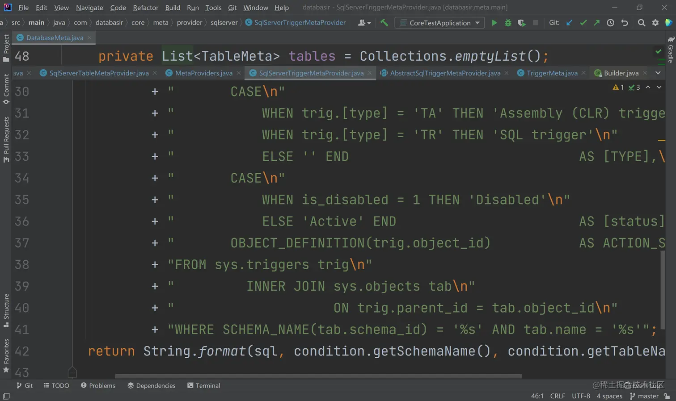Start debugging with the bug icon
This screenshot has width=676, height=401.
point(508,23)
